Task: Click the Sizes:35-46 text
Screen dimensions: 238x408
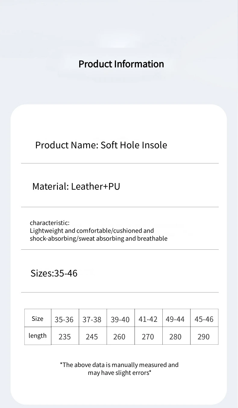Action: [54, 273]
